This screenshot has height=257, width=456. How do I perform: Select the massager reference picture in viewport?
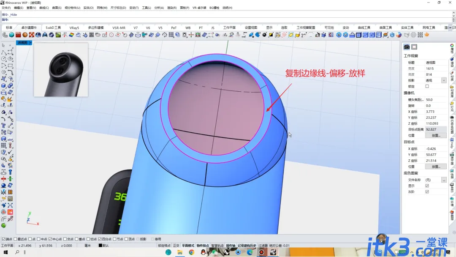pyautogui.click(x=61, y=70)
